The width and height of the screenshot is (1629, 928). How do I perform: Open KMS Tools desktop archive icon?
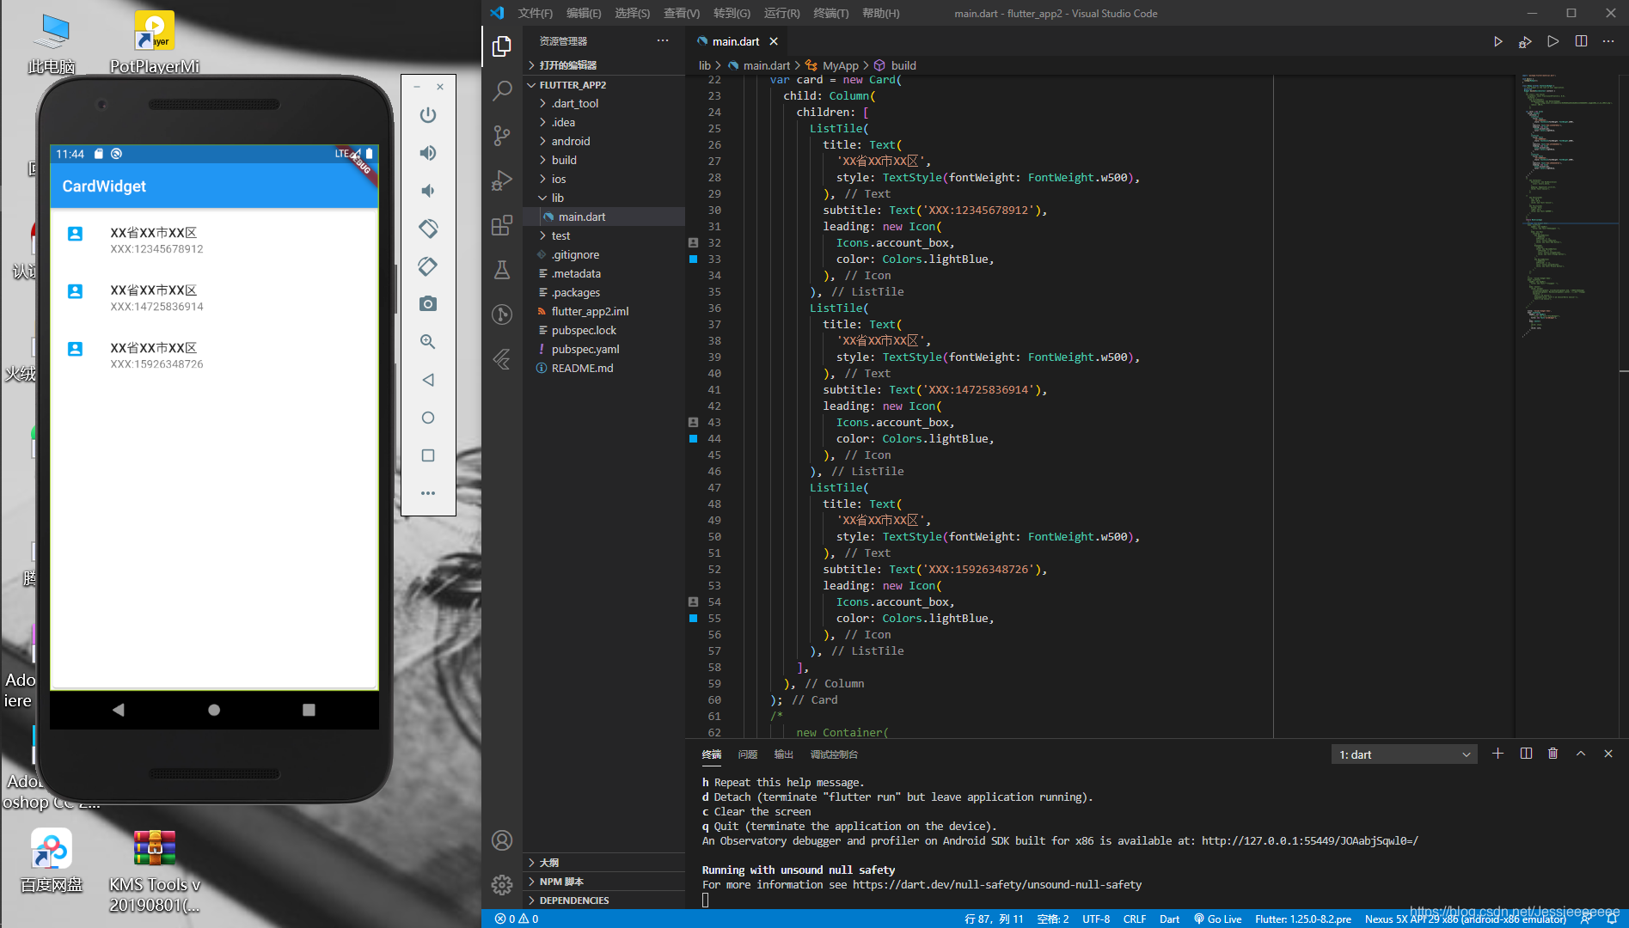tap(155, 870)
